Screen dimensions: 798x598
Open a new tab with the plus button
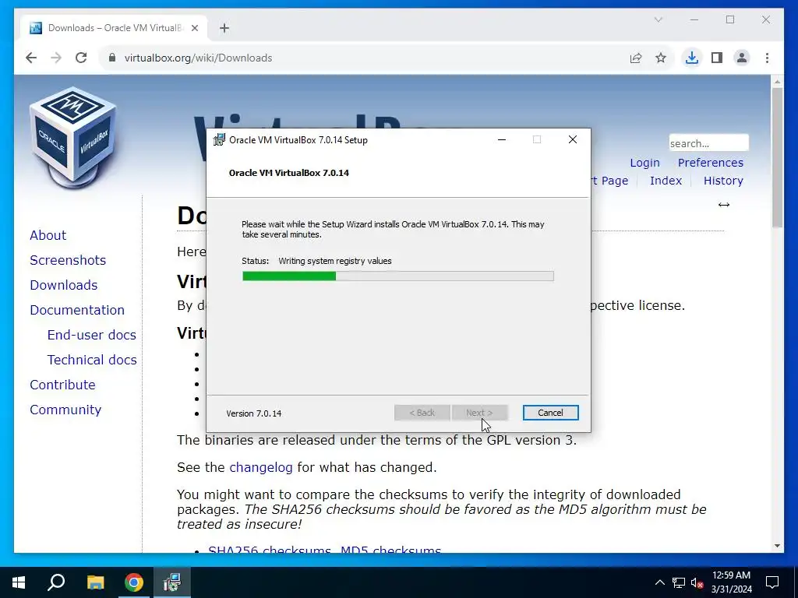224,28
